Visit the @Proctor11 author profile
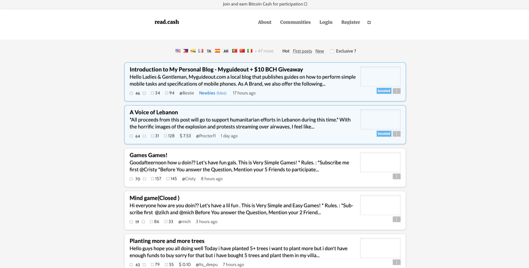The height and width of the screenshot is (268, 529). [x=206, y=136]
